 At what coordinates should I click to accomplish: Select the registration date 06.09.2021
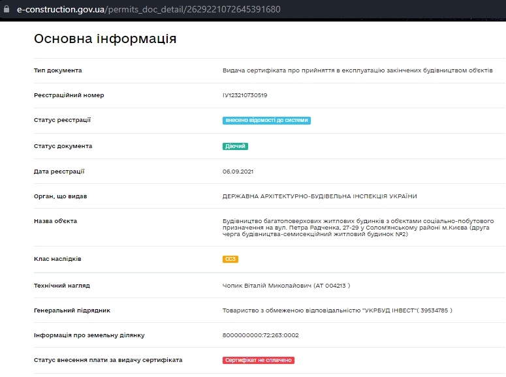238,172
